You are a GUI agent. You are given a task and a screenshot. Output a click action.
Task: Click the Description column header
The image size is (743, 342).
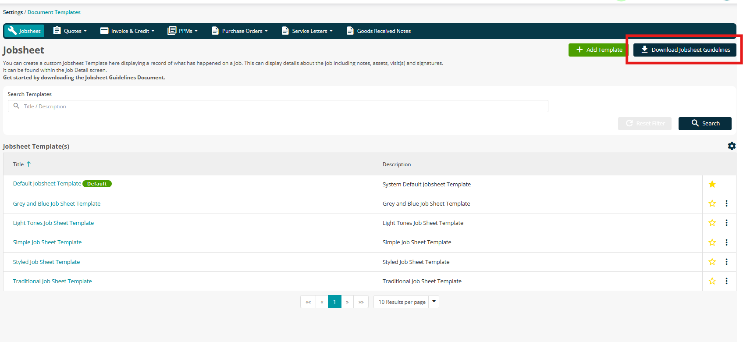[397, 164]
